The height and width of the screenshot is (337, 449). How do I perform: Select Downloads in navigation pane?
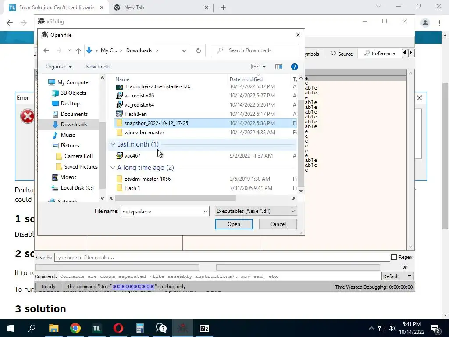[x=70, y=124]
